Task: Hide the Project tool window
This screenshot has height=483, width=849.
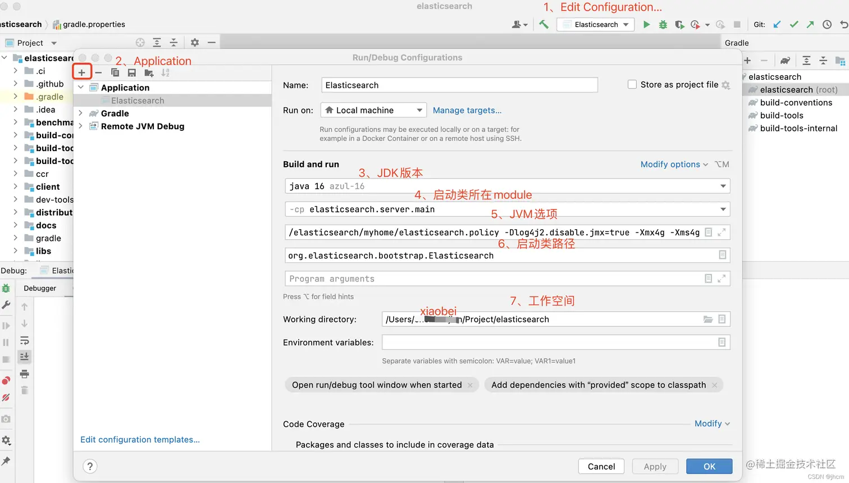Action: 211,43
